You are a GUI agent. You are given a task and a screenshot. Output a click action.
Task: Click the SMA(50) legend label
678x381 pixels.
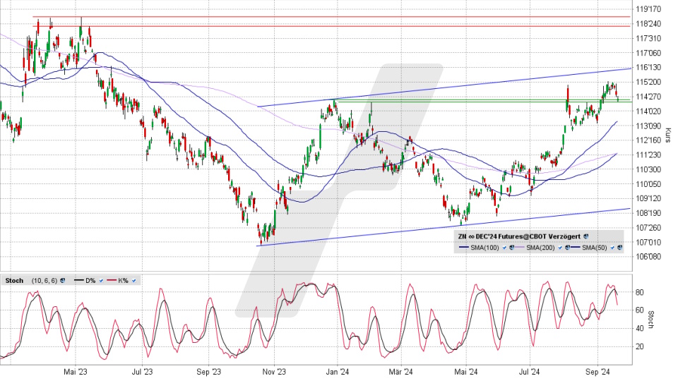pyautogui.click(x=595, y=248)
